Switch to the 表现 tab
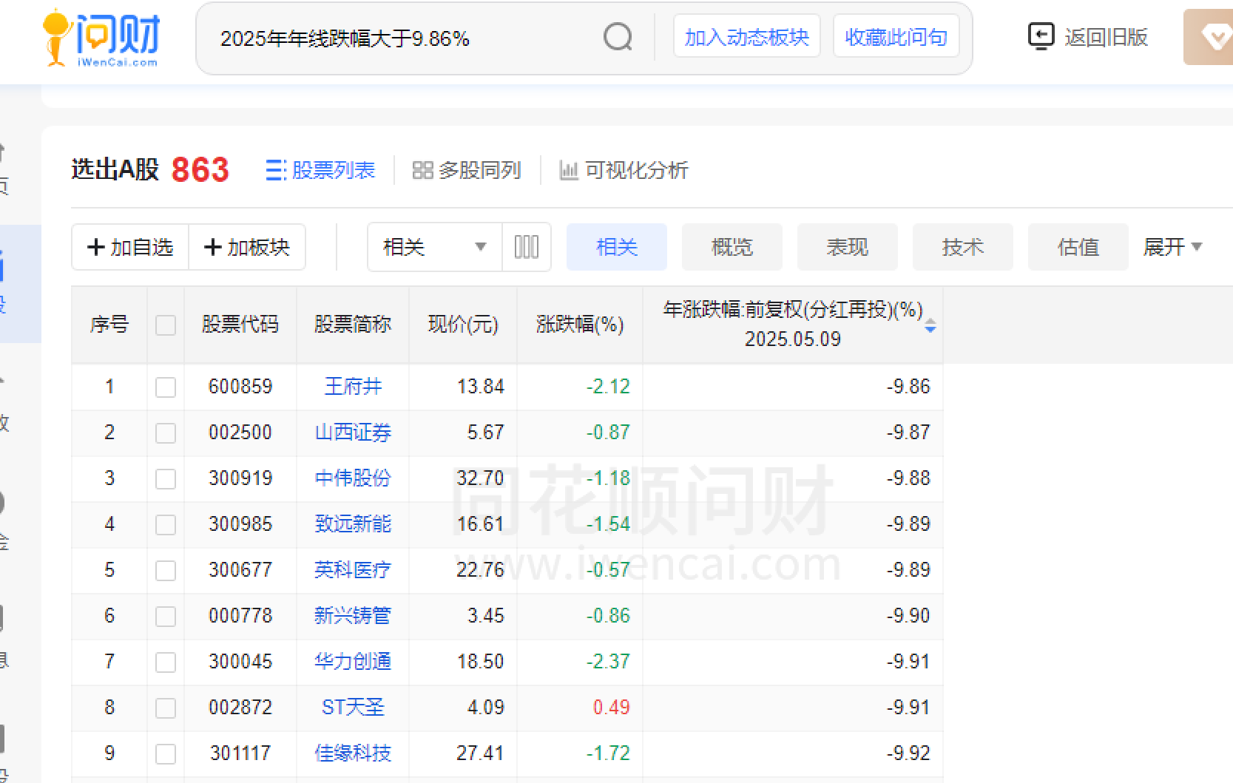The width and height of the screenshot is (1233, 783). click(x=848, y=247)
